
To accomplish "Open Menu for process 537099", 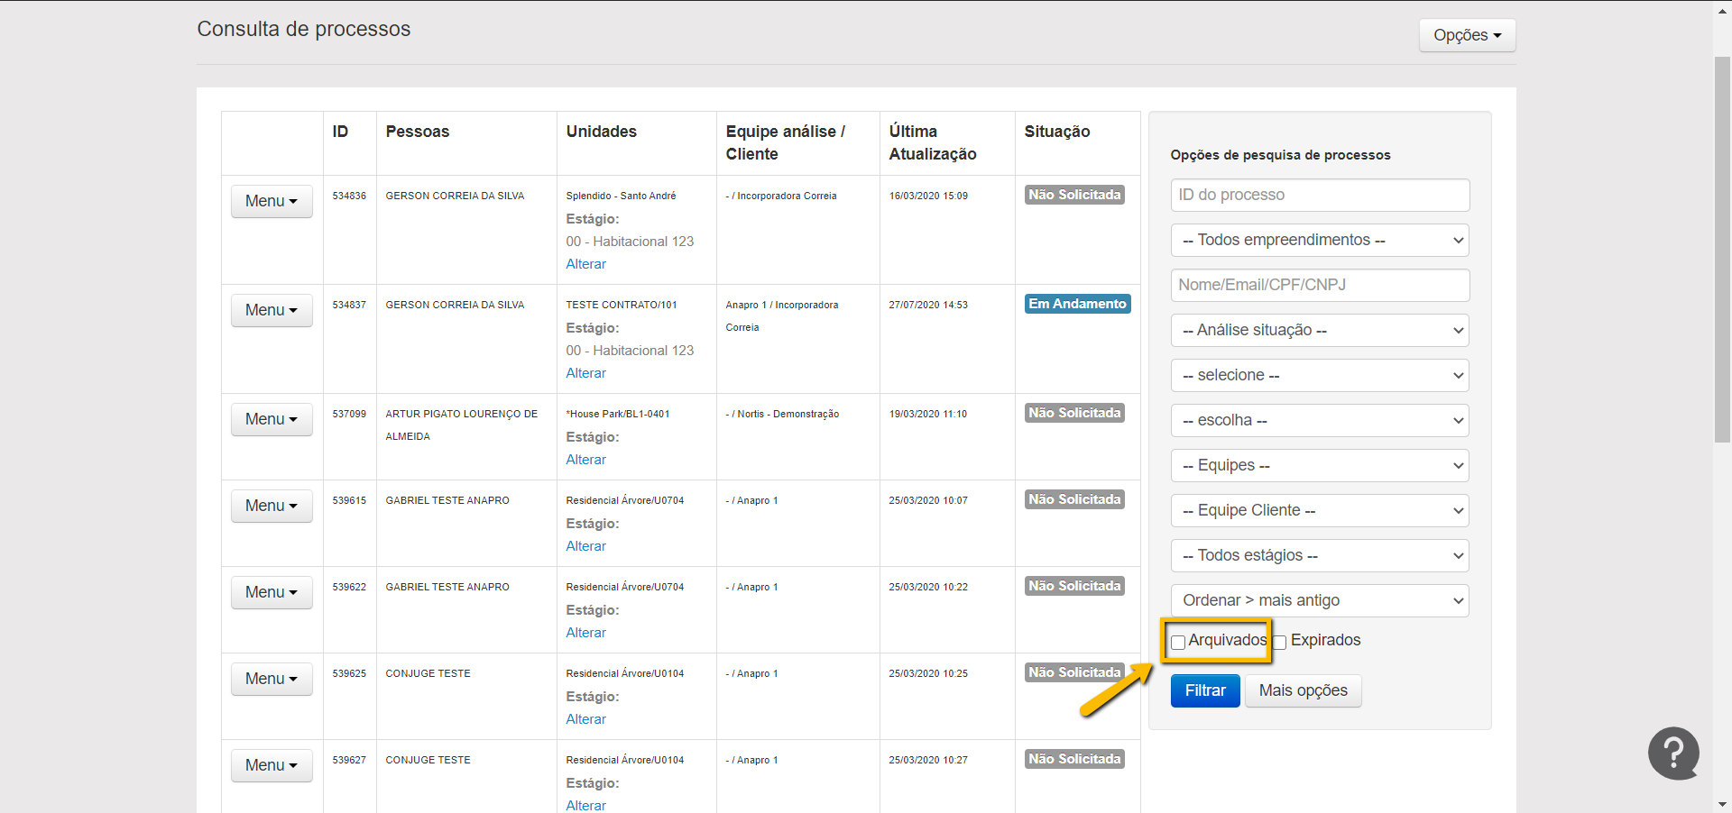I will pyautogui.click(x=272, y=419).
